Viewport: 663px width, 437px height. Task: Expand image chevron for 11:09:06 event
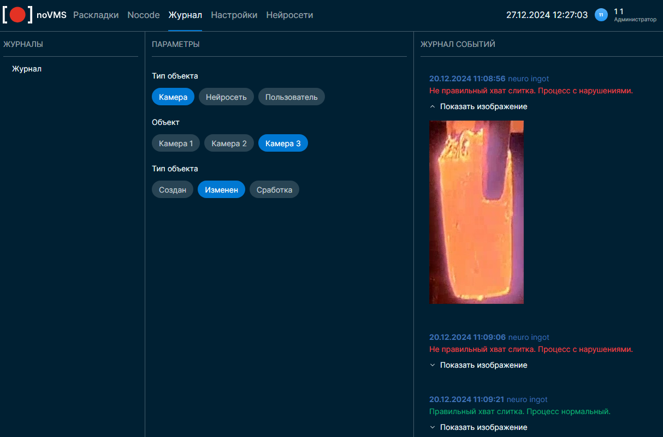(x=433, y=365)
